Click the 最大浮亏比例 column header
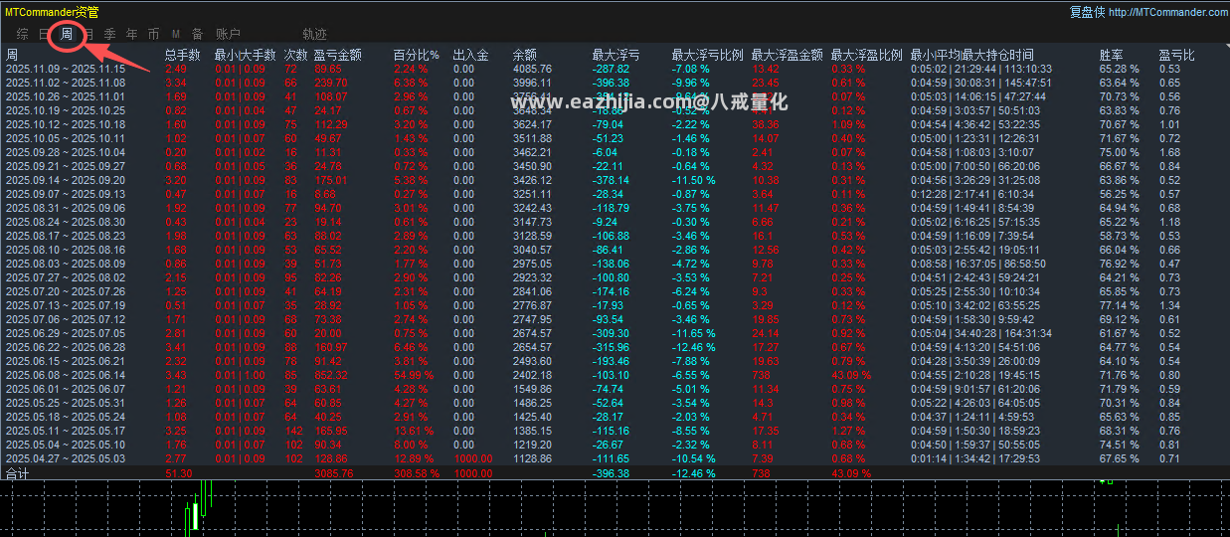 point(707,55)
